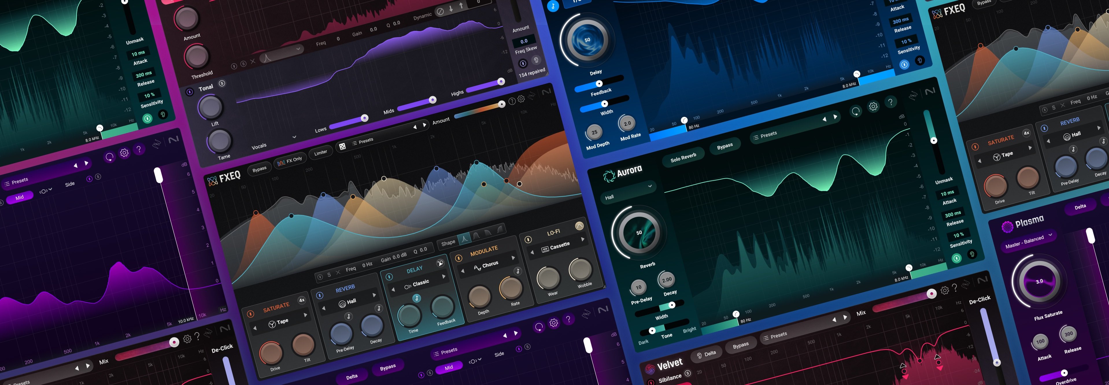
Task: Click the Reverb amount knob in Aurora
Action: [x=639, y=233]
